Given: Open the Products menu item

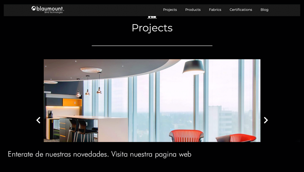Looking at the screenshot, I should [193, 10].
